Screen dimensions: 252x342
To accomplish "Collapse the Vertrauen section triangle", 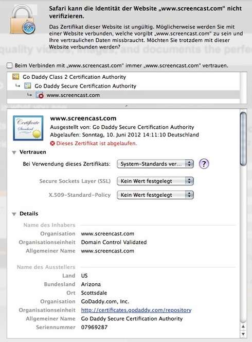I will coord(14,152).
